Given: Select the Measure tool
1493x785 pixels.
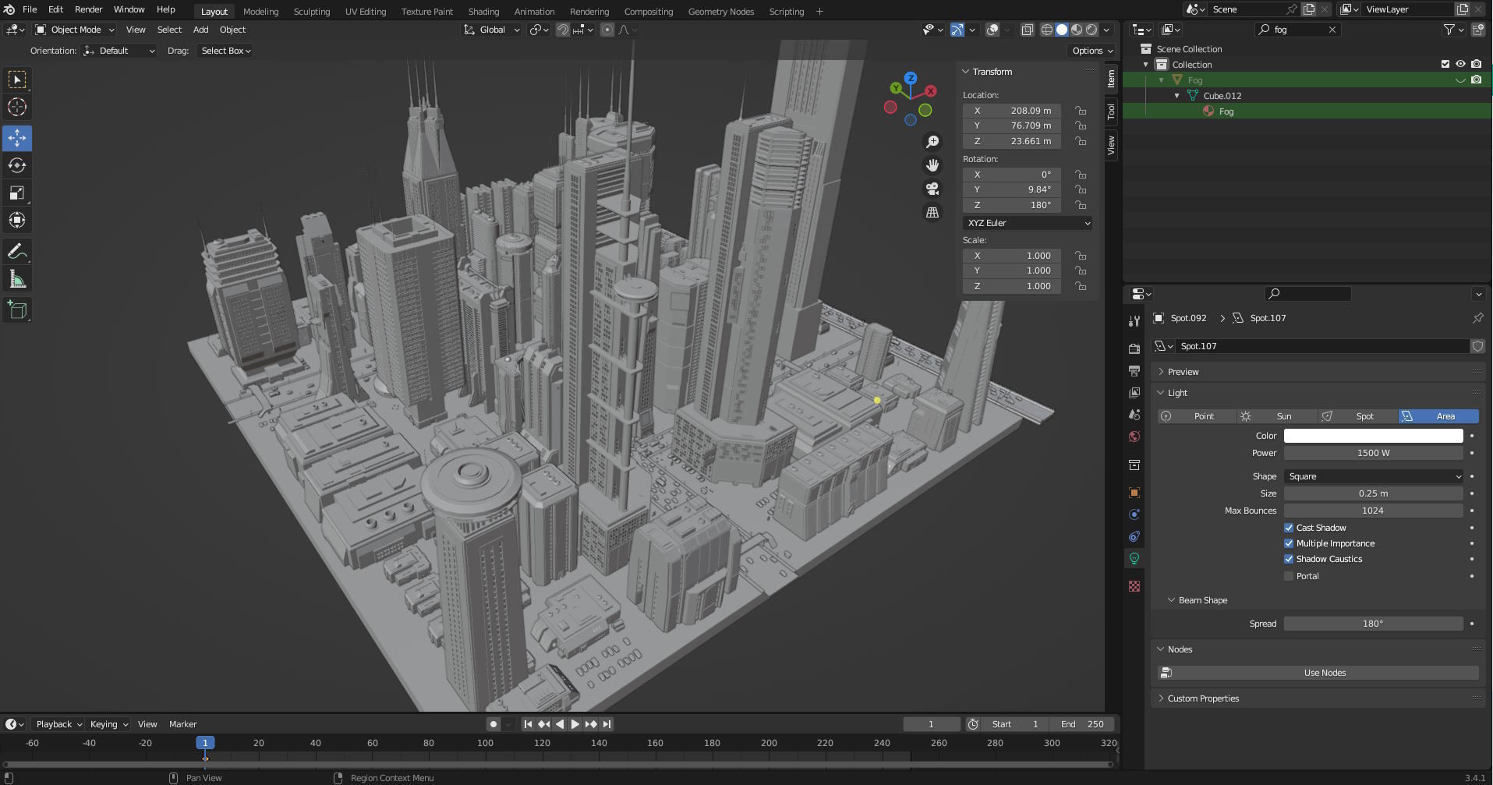Looking at the screenshot, I should tap(17, 279).
